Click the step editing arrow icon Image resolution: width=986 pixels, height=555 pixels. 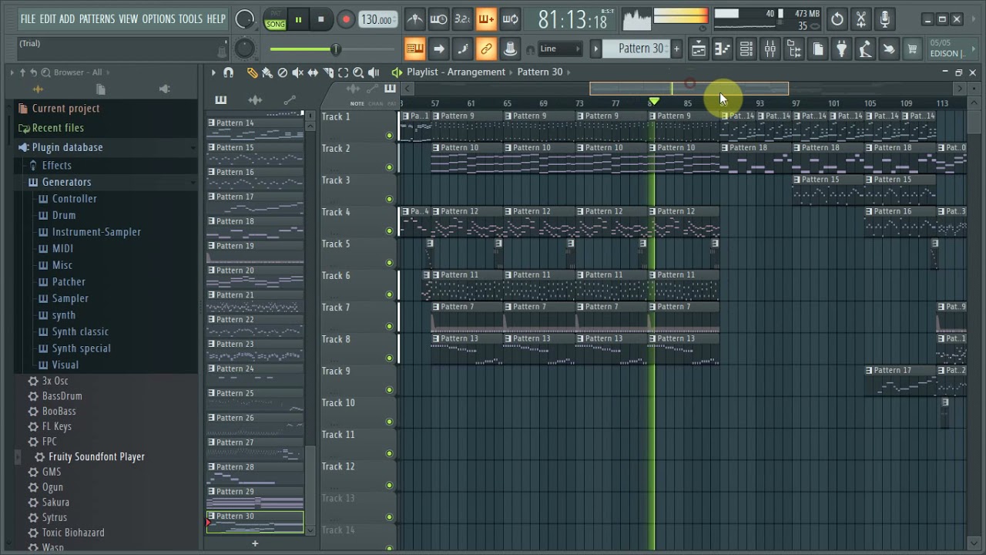coord(438,49)
